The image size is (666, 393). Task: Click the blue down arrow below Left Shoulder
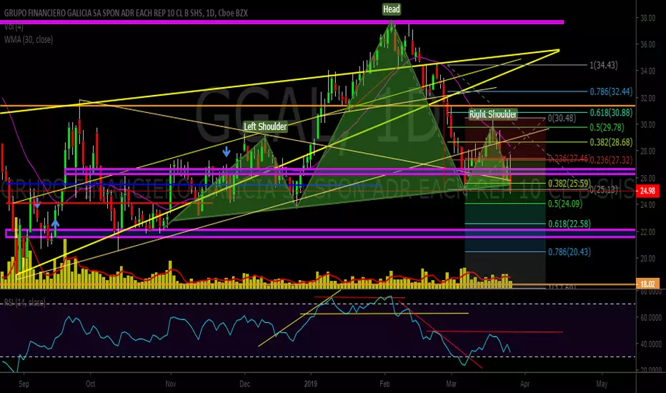point(227,151)
